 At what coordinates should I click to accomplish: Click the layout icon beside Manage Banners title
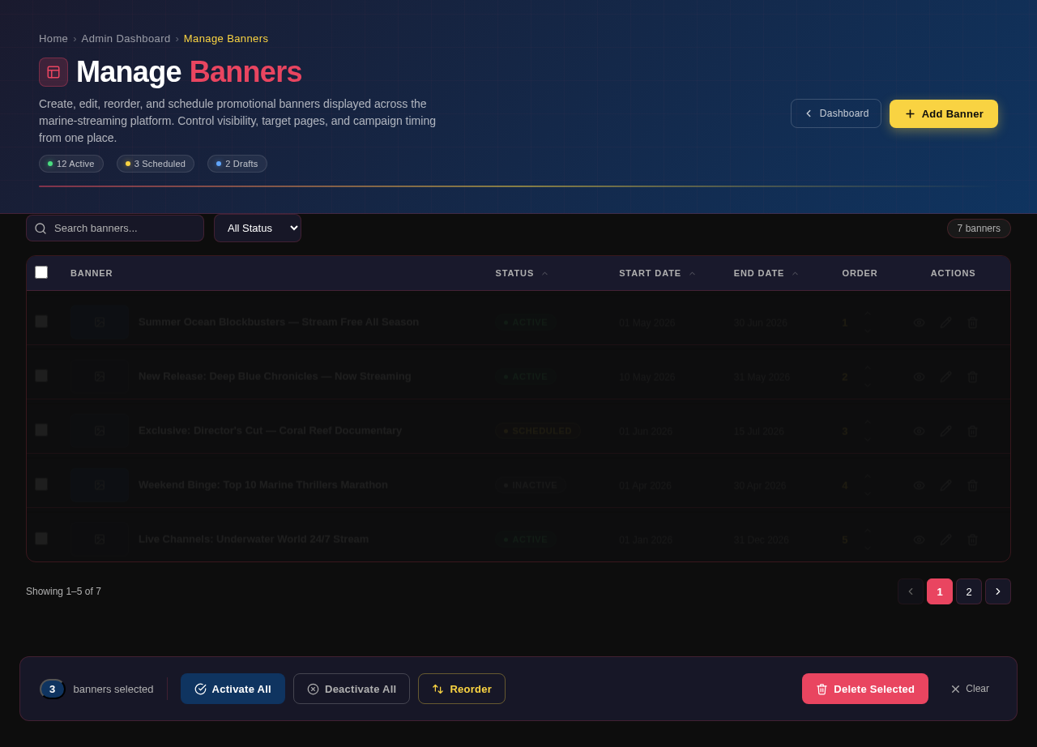coord(53,72)
